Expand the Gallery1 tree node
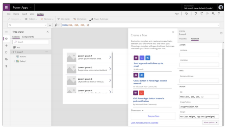227x129 pixels. 14,61
